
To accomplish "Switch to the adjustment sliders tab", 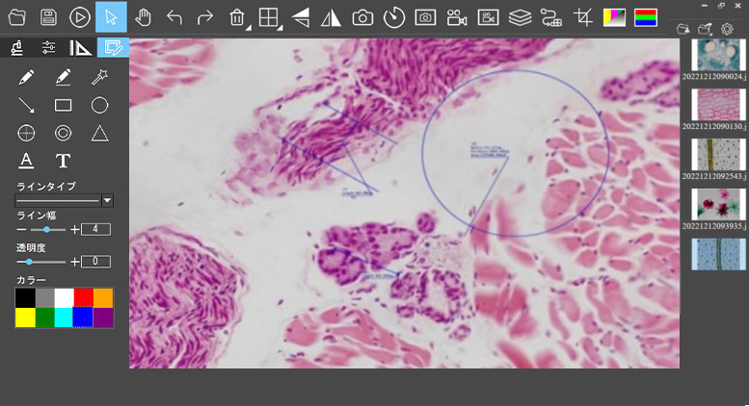I will [x=48, y=48].
